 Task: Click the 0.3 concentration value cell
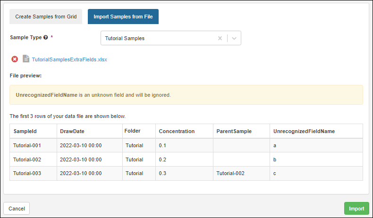click(x=163, y=173)
